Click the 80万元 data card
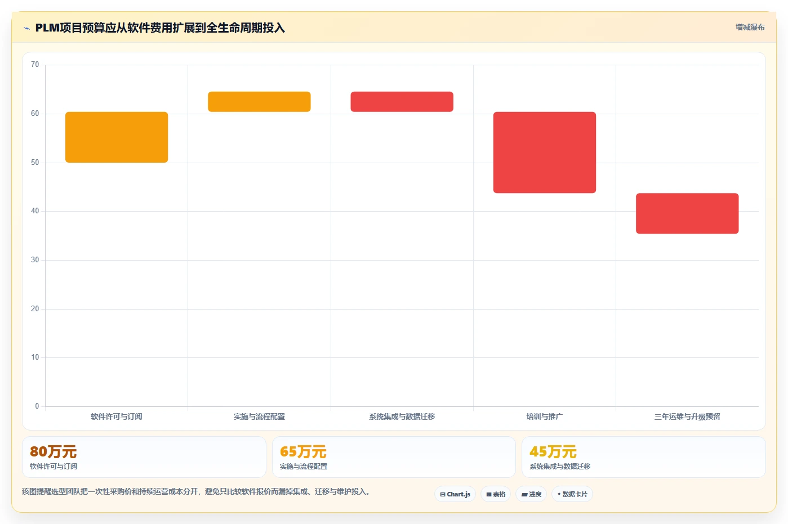The image size is (788, 524). (144, 457)
